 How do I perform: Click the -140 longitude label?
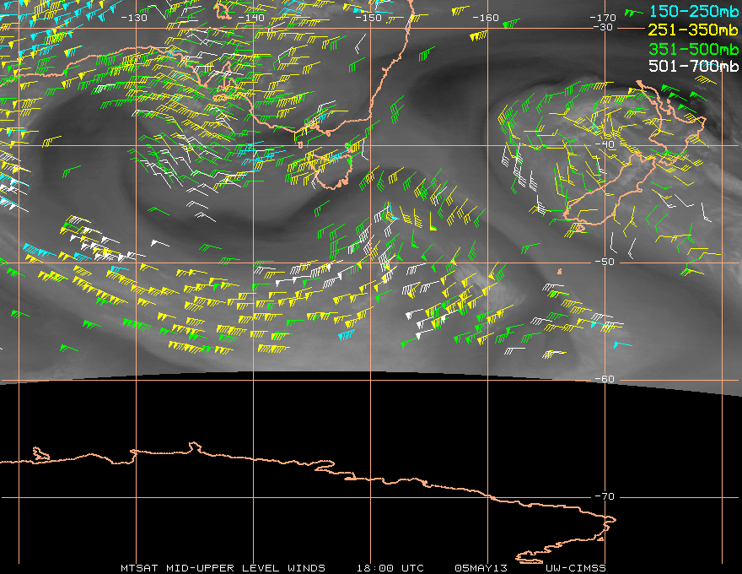[x=250, y=18]
